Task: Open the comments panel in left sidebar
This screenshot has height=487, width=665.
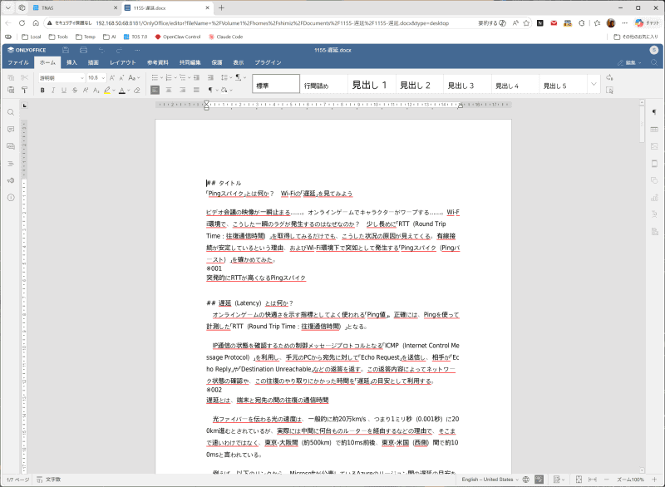Action: [x=11, y=130]
